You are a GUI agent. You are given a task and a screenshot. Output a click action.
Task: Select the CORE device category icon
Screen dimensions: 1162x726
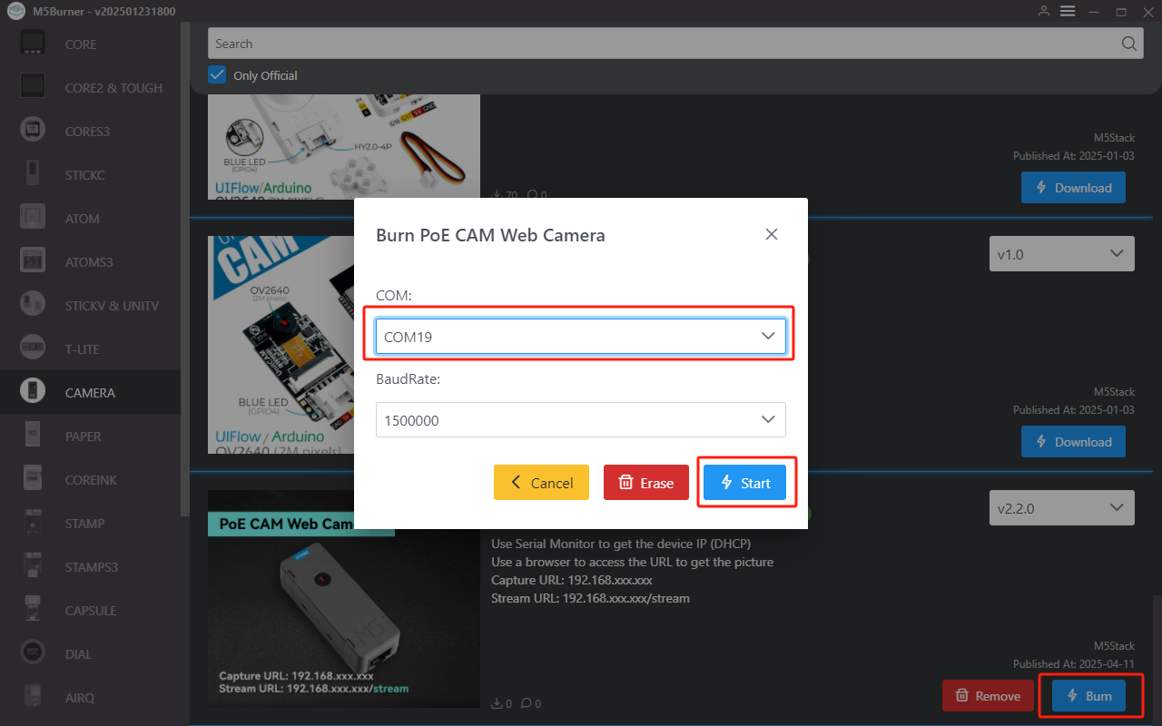click(x=33, y=44)
